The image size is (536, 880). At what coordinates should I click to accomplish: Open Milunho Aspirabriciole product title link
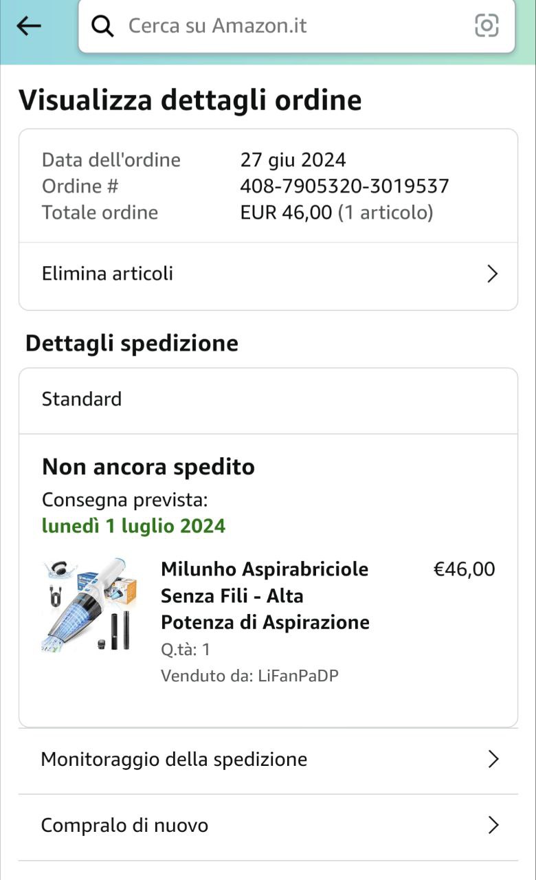pyautogui.click(x=265, y=595)
